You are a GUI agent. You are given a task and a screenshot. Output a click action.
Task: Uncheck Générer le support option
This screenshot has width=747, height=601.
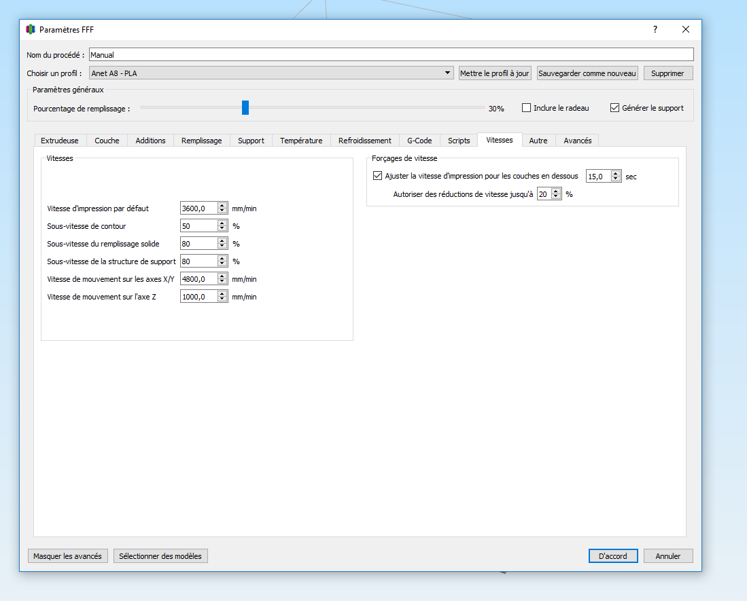(614, 108)
